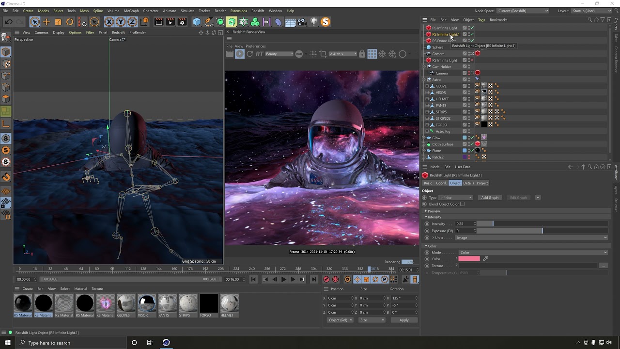
Task: Open the light Type dropdown
Action: point(456,198)
